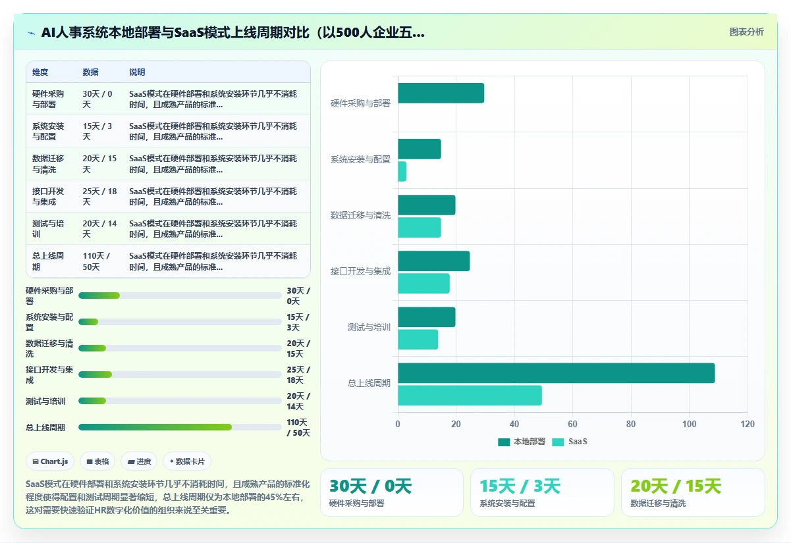Click progress value 20天 / 15天 beside bar
The width and height of the screenshot is (791, 543).
click(298, 348)
